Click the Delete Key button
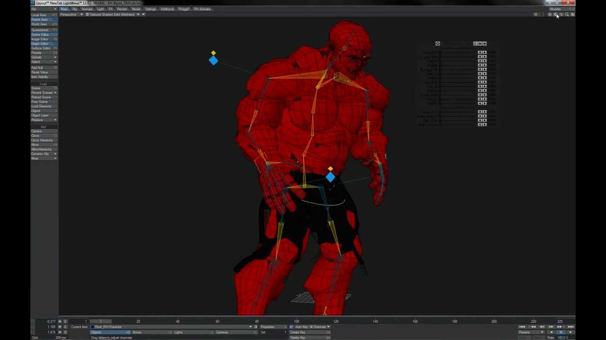 [x=310, y=338]
